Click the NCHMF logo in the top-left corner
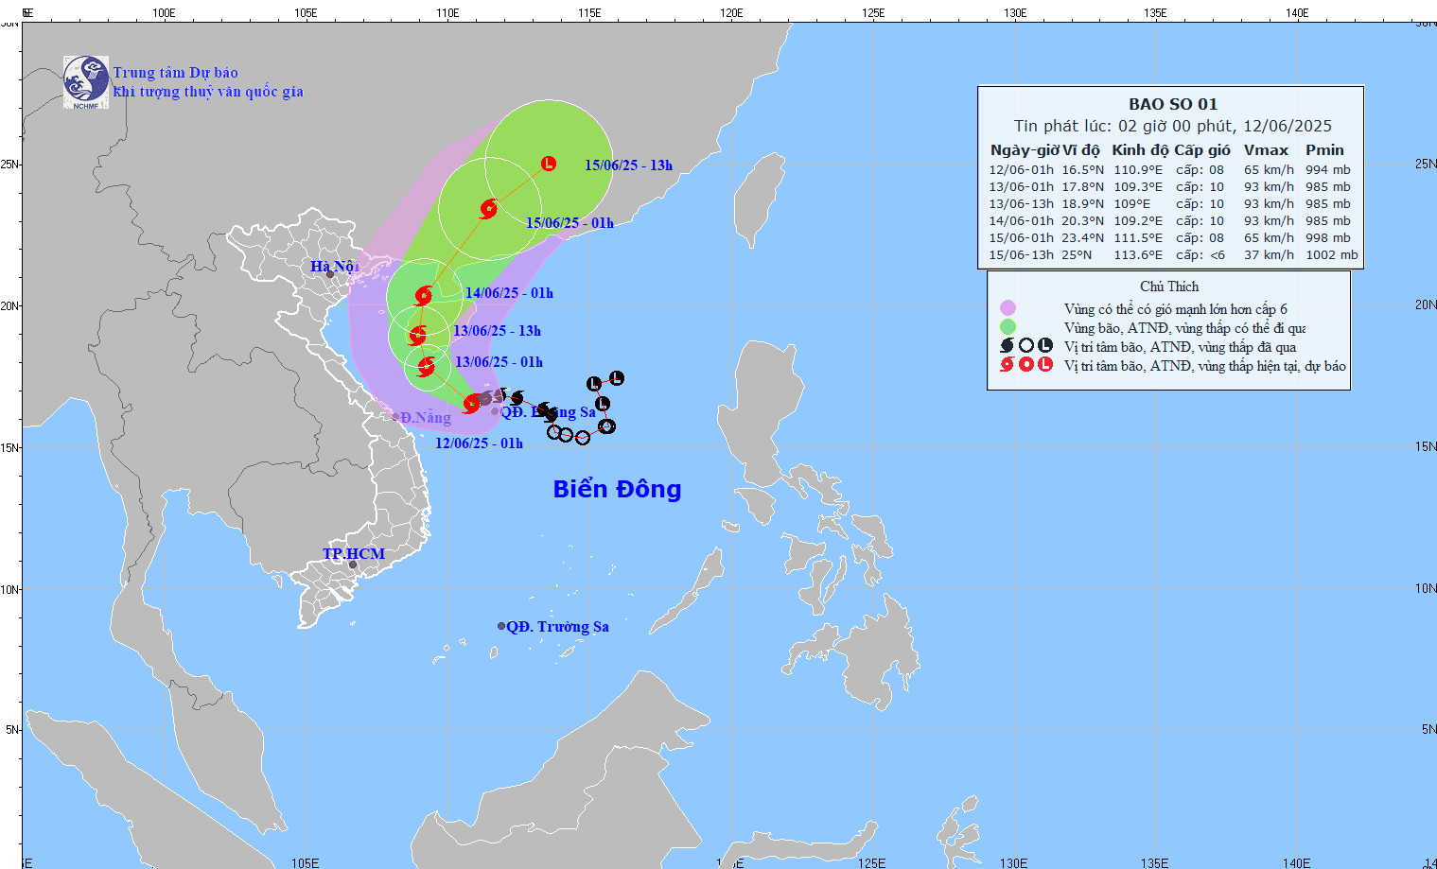 click(85, 82)
